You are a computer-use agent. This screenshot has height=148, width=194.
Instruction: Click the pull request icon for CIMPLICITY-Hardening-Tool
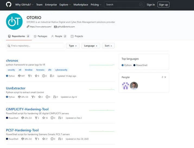click(60, 118)
